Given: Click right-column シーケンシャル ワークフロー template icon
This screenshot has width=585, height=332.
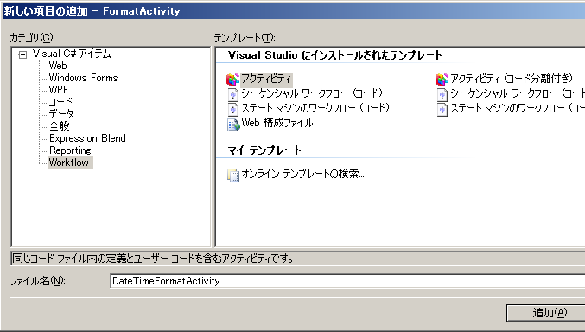Looking at the screenshot, I should tap(442, 94).
